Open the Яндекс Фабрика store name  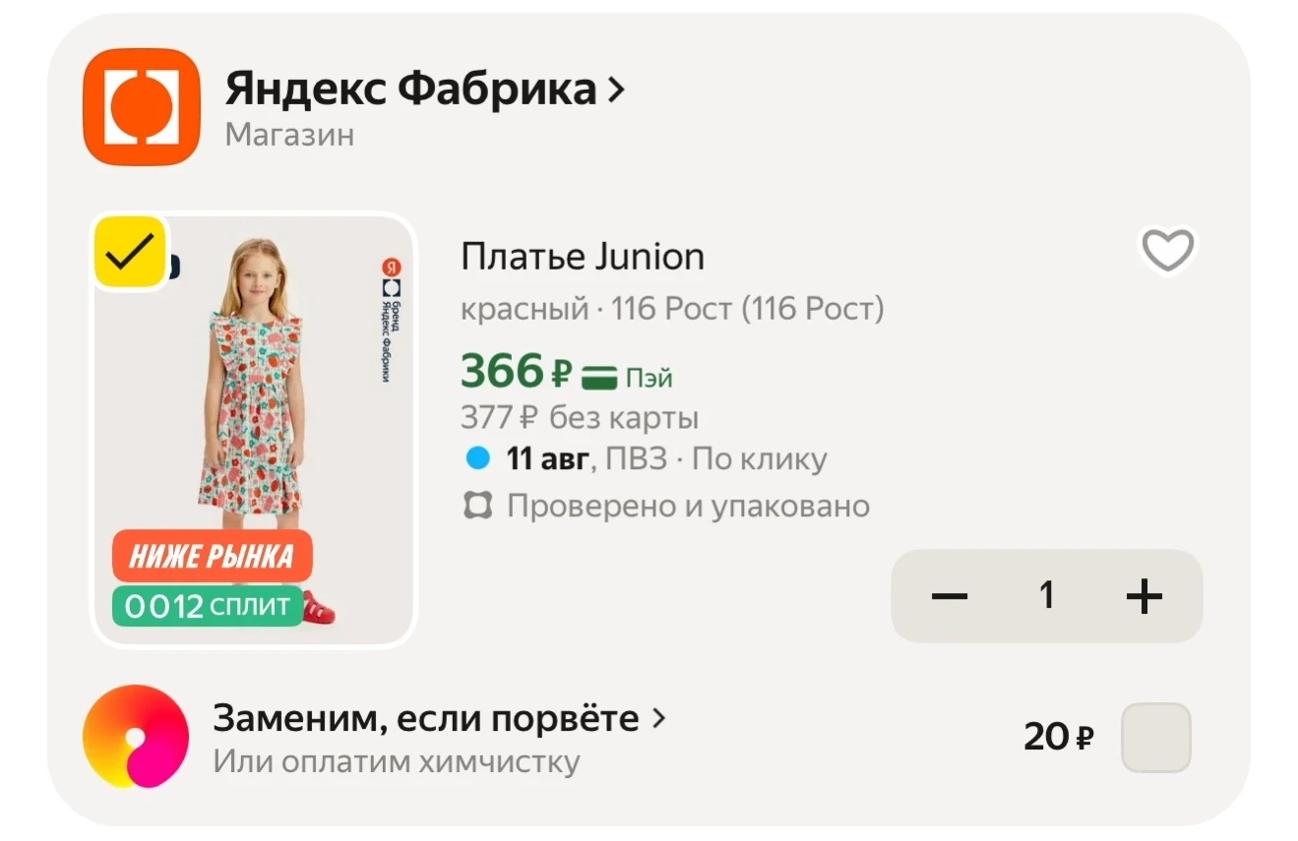click(410, 90)
